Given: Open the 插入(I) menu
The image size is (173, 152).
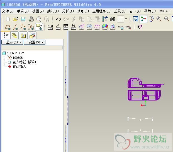Looking at the screenshot, I should coord(53,11).
